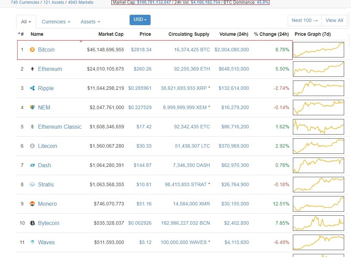This screenshot has width=351, height=257.
Task: Click the Dash logo icon
Action: tap(32, 165)
